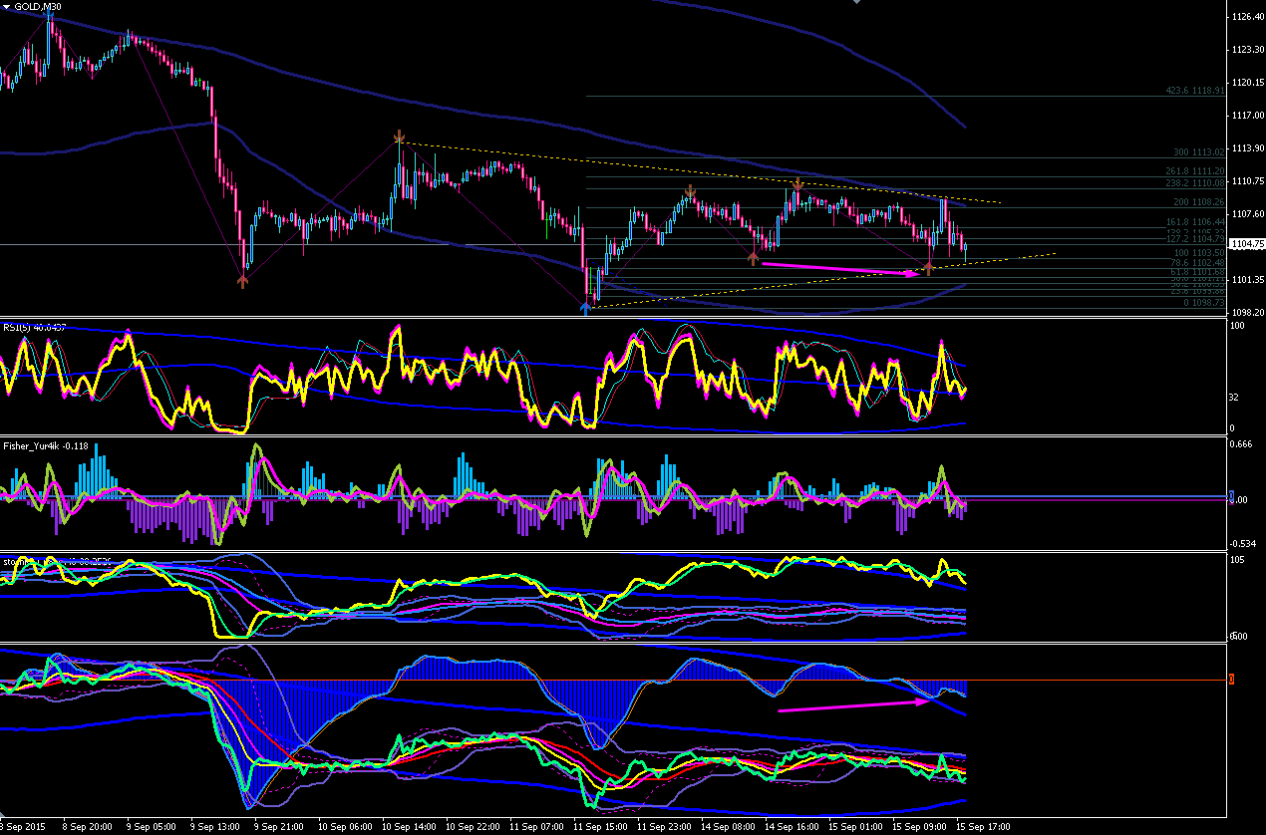The width and height of the screenshot is (1266, 835).
Task: Click the 1101.35 price scale value
Action: (1249, 280)
